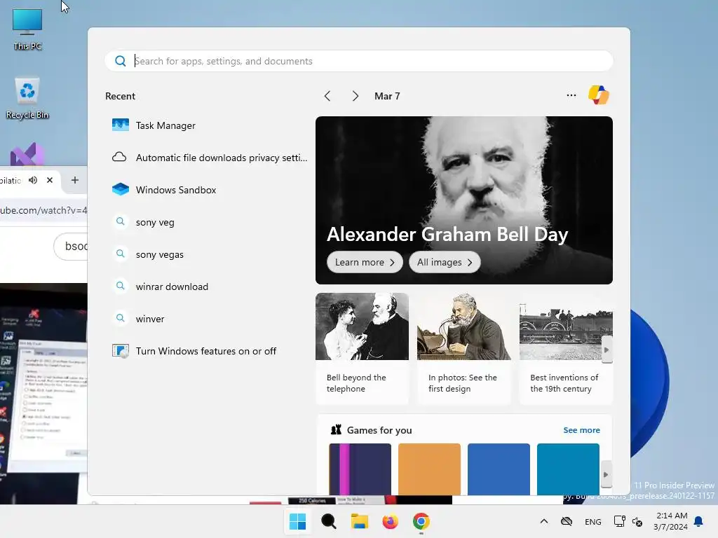
Task: Click the All images button
Action: point(444,262)
